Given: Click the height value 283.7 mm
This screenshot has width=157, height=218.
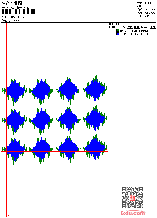Looking at the screenshot, I should (x=149, y=10).
